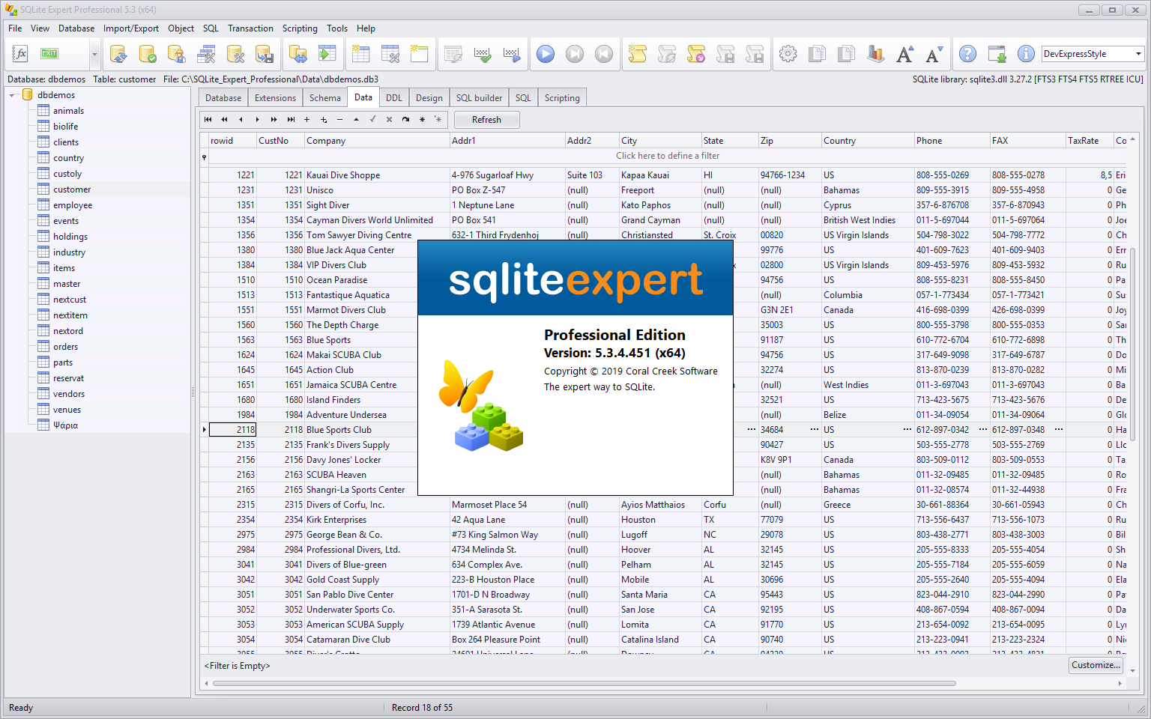Click the green EXIT toolbar icon
The height and width of the screenshot is (719, 1151).
[x=49, y=54]
